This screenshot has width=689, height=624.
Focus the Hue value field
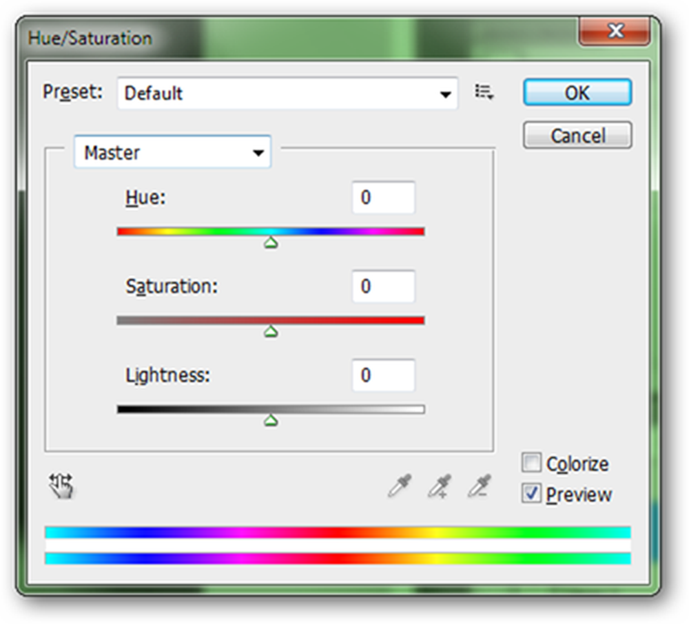coord(383,198)
